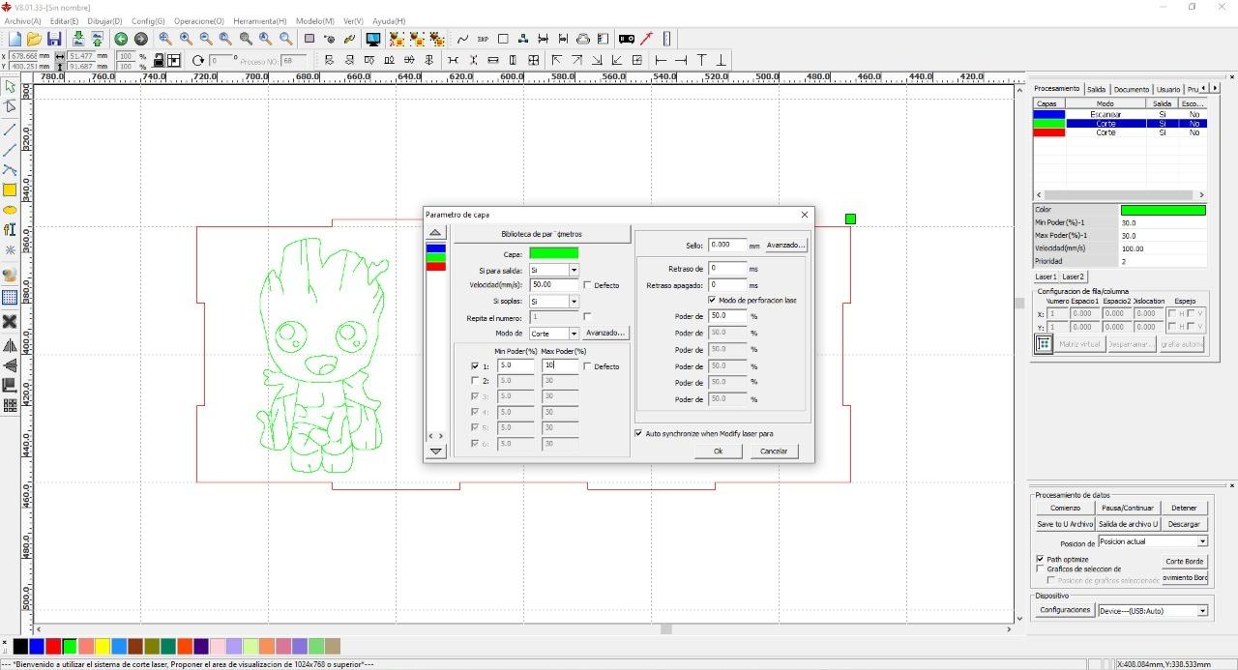
Task: Select the text tool
Action: 10,230
